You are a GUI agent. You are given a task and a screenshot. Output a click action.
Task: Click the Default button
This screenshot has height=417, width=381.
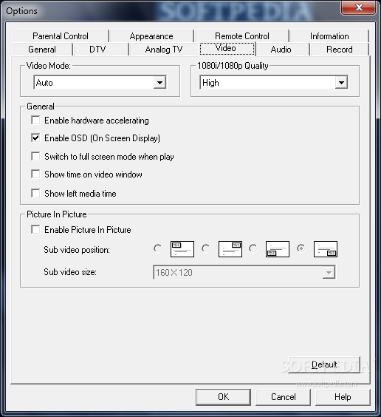[324, 365]
